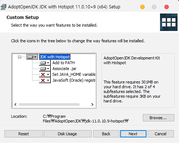Image resolution: width=179 pixels, height=144 pixels.
Task: Open Set JAVA_HOME variable feature dropdown
Action: [45, 74]
